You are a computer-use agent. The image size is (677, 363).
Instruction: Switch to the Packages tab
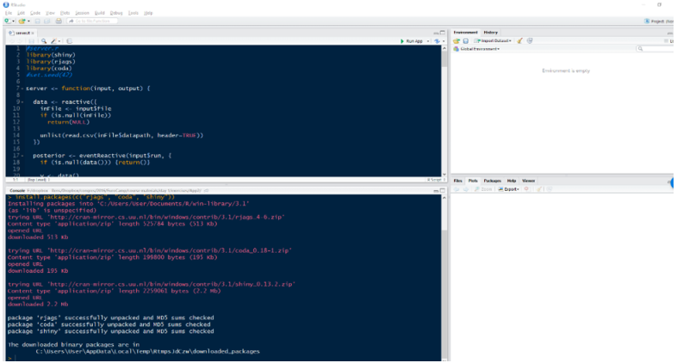[492, 181]
